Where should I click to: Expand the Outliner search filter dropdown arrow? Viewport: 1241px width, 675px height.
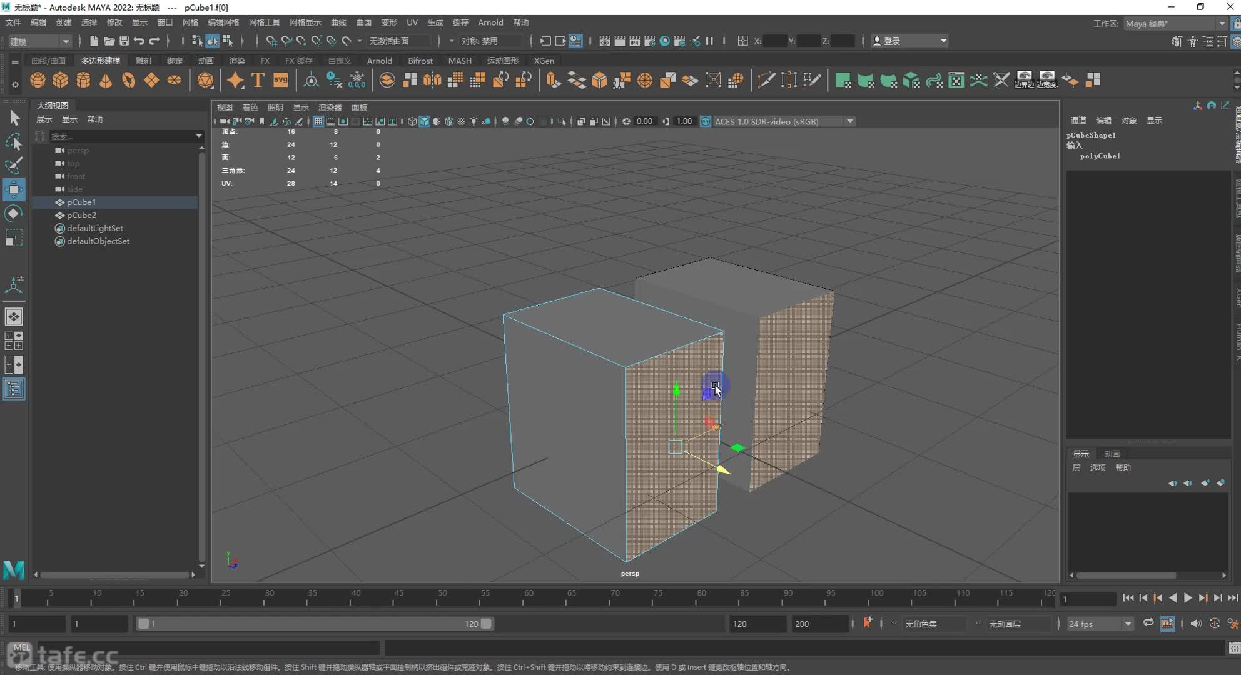click(198, 136)
